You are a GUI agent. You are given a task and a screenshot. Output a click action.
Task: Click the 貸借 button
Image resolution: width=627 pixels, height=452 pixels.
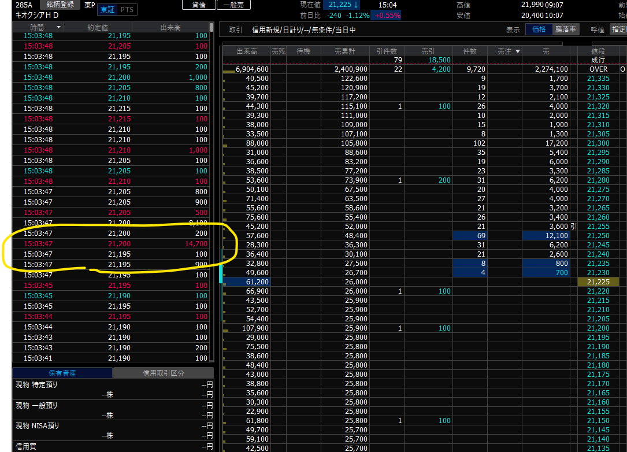(x=198, y=5)
